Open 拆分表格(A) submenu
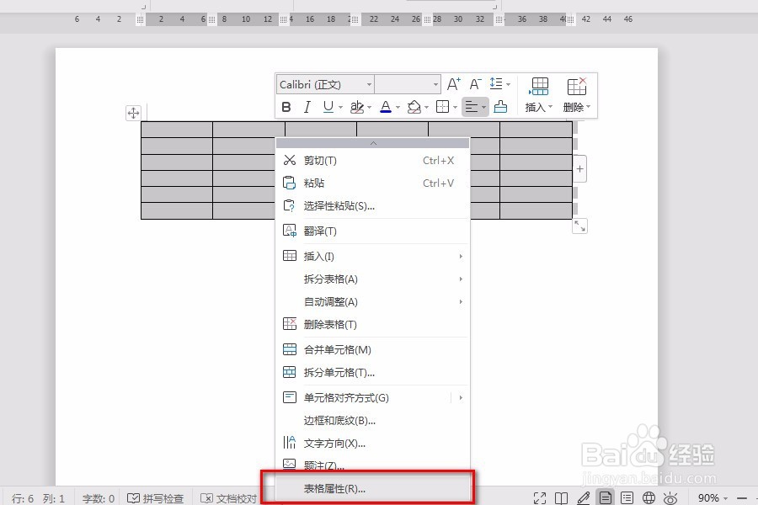Image resolution: width=758 pixels, height=505 pixels. [373, 279]
